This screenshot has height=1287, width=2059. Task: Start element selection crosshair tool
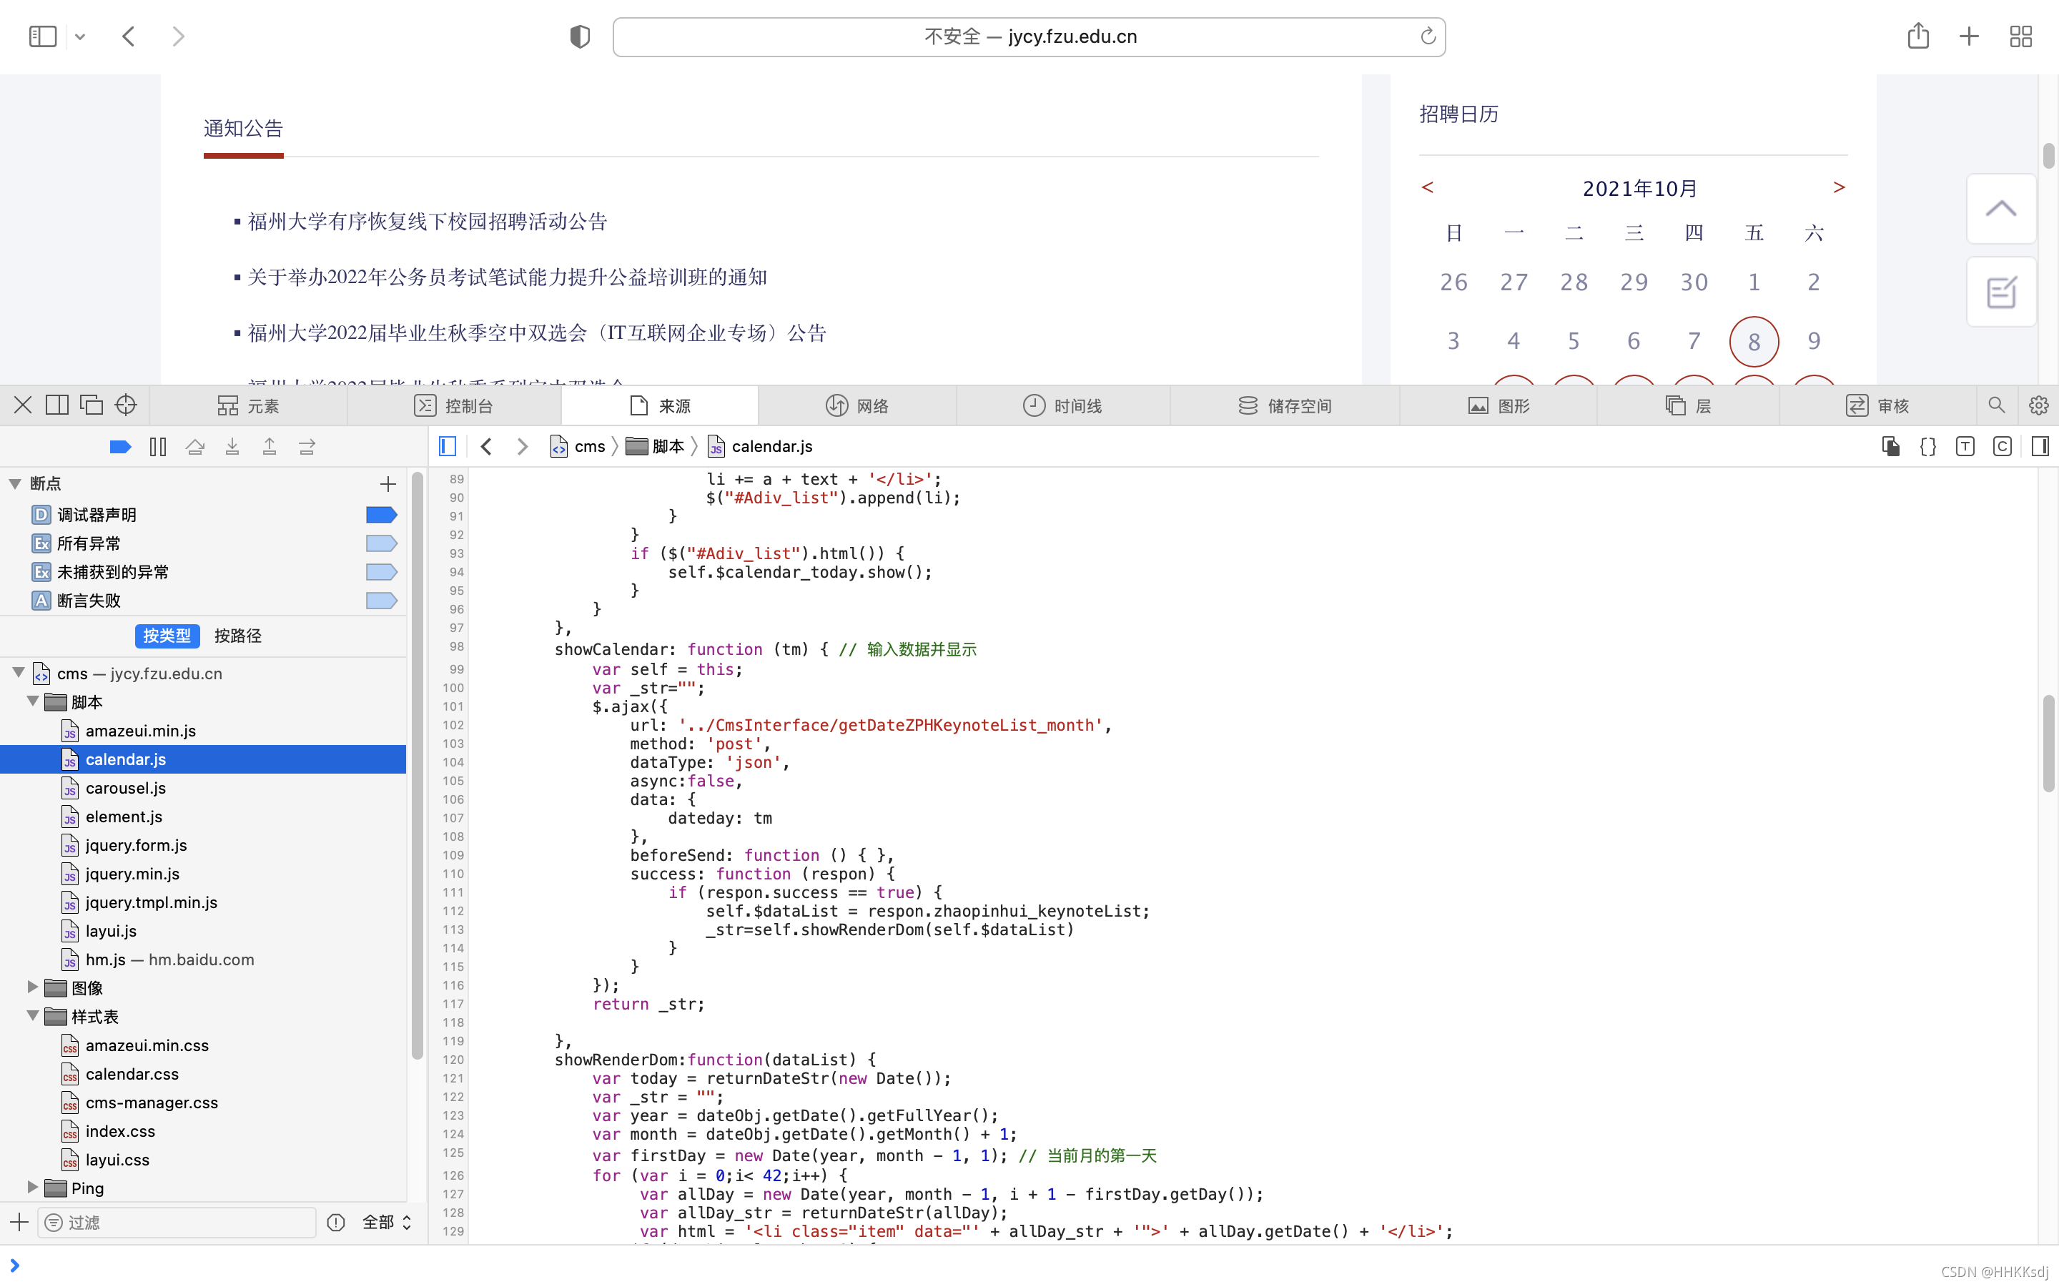126,405
